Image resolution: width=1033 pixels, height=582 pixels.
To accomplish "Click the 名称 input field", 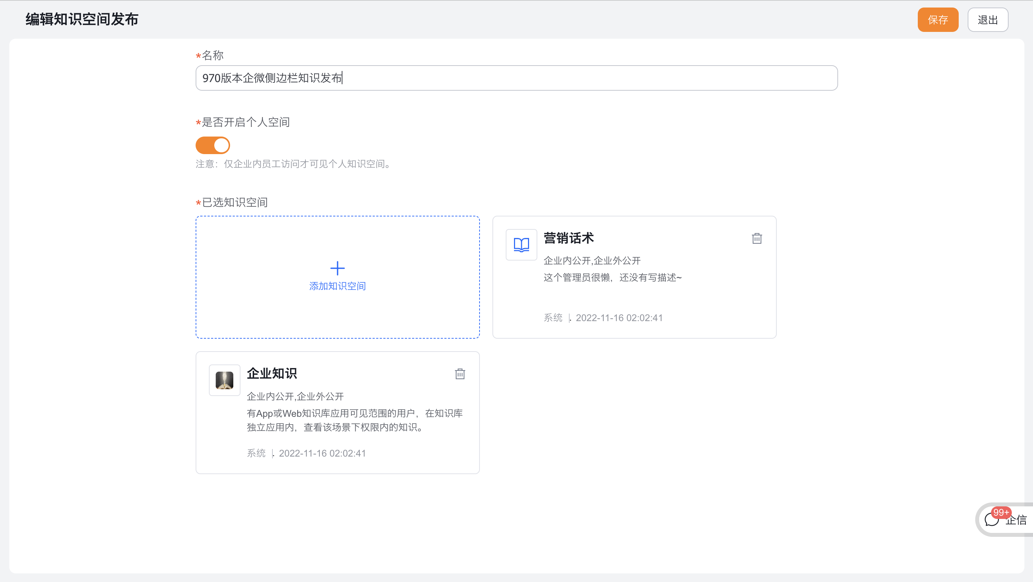I will (x=516, y=78).
